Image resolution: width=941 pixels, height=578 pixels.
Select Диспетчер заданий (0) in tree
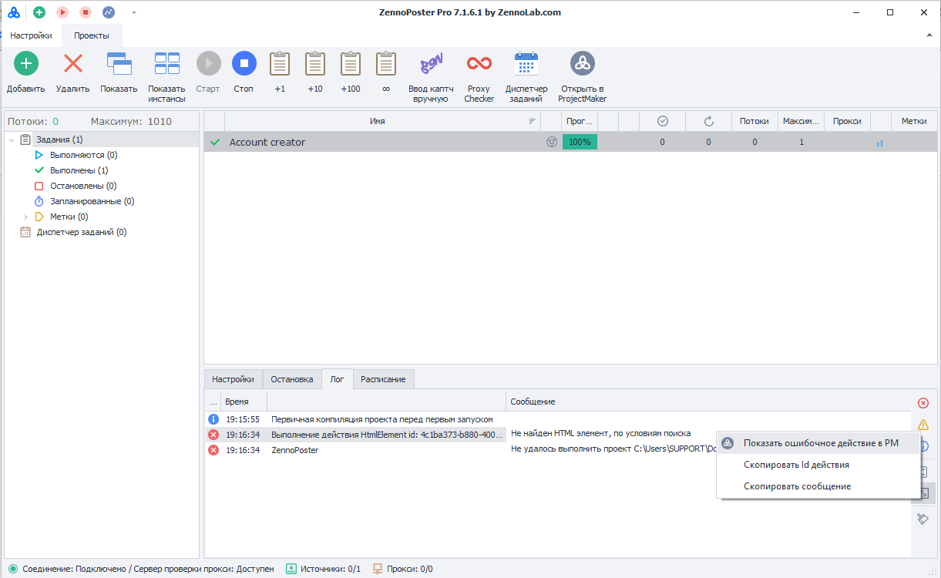click(82, 232)
